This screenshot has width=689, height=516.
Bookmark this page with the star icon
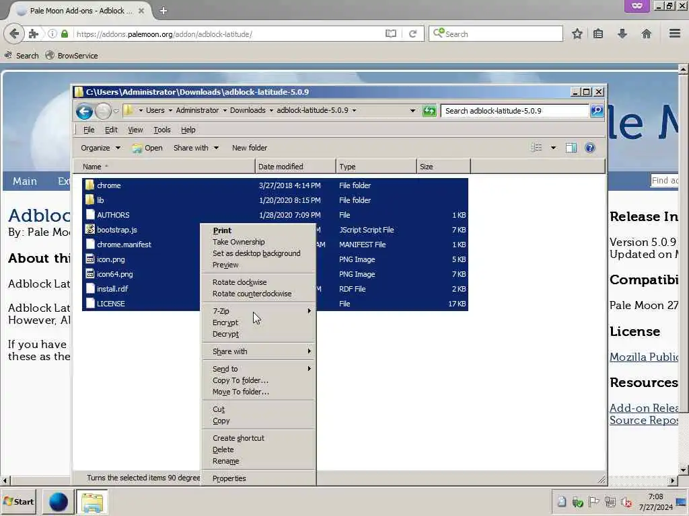577,34
